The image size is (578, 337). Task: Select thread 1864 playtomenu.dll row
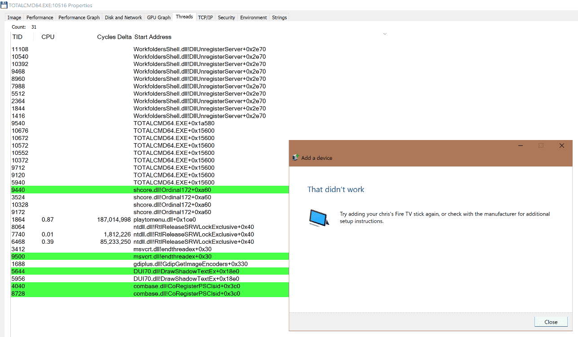(x=149, y=219)
